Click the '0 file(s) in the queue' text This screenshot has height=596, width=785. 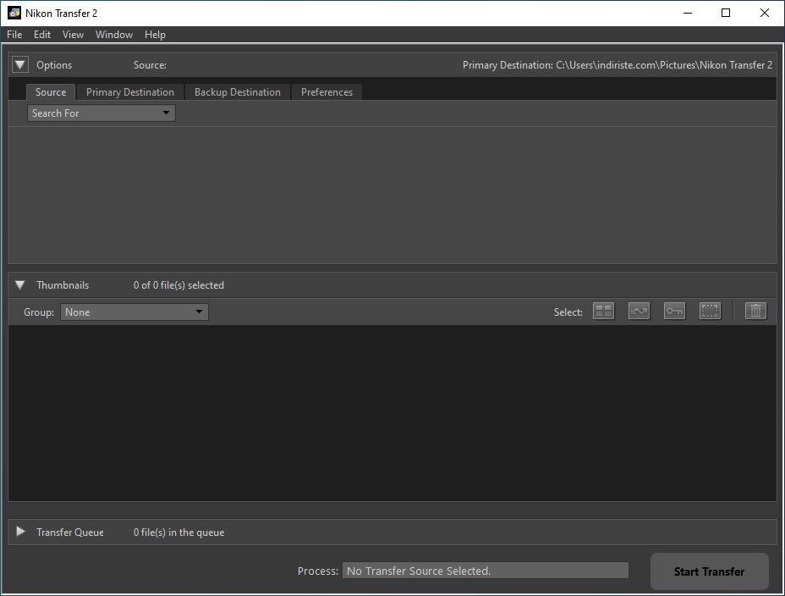tap(178, 533)
